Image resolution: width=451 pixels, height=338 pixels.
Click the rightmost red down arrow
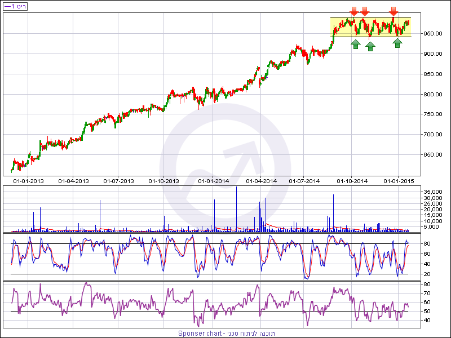click(x=393, y=11)
